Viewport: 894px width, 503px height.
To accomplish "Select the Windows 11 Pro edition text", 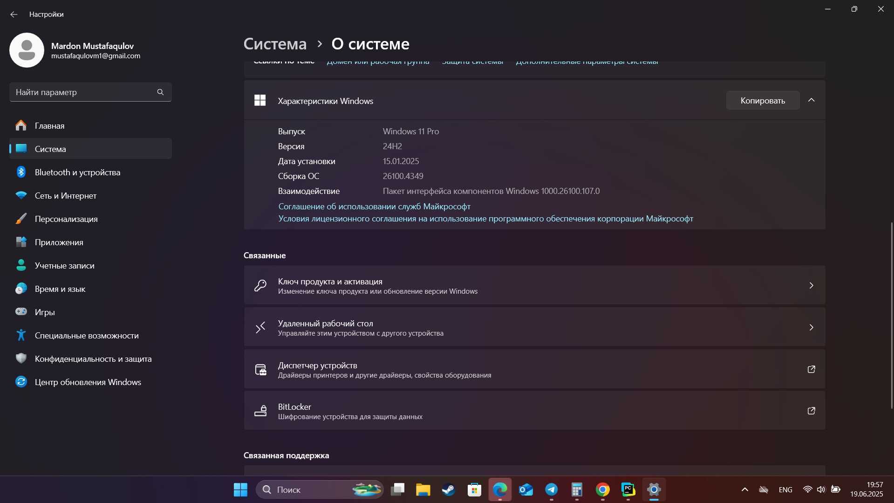I will (x=411, y=131).
